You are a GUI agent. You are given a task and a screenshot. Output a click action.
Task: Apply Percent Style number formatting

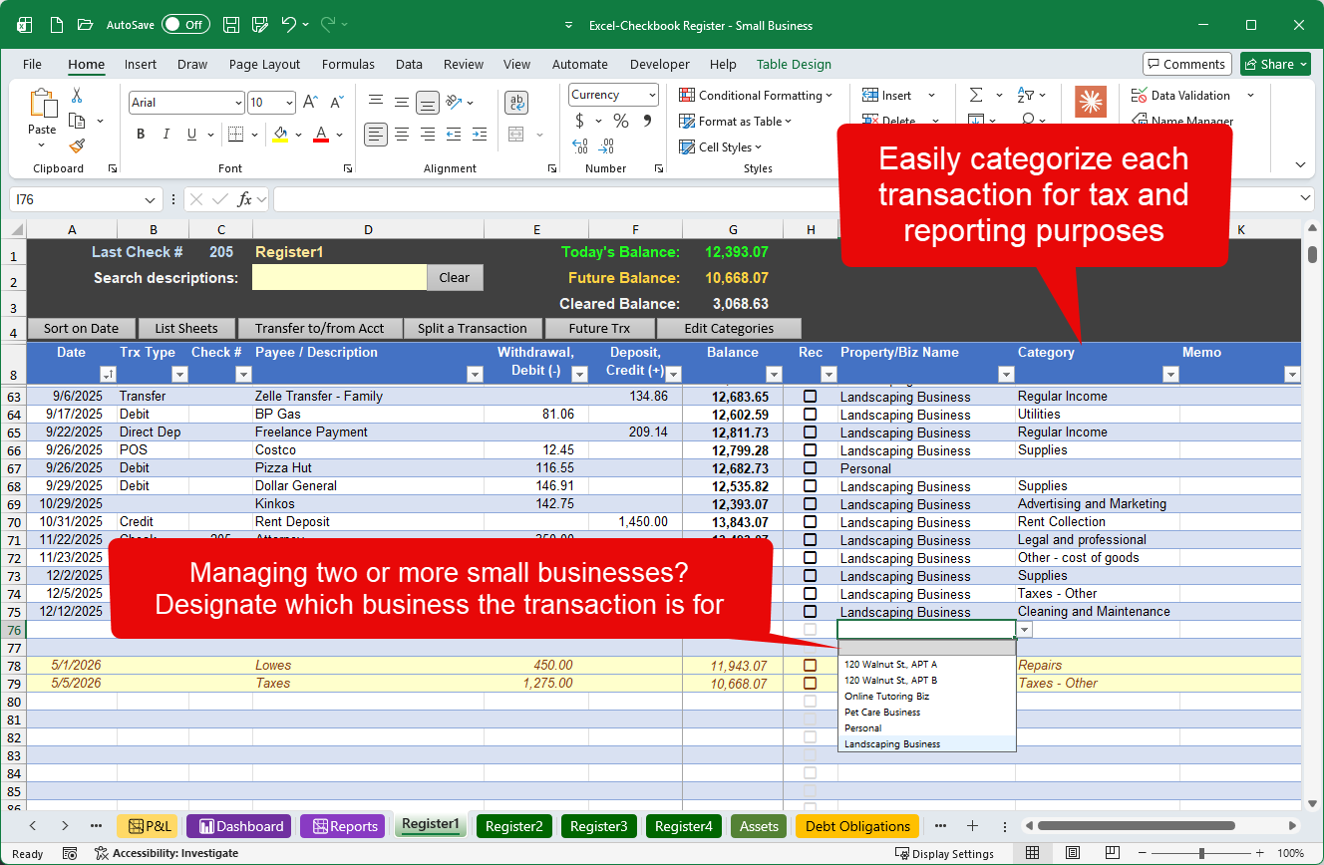coord(619,121)
